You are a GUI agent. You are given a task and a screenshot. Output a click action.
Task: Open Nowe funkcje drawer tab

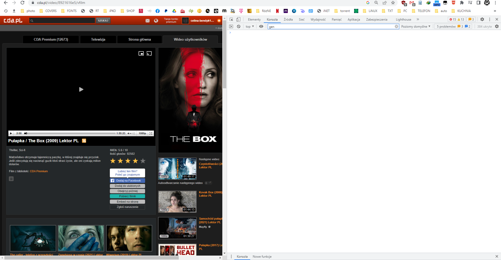click(262, 257)
